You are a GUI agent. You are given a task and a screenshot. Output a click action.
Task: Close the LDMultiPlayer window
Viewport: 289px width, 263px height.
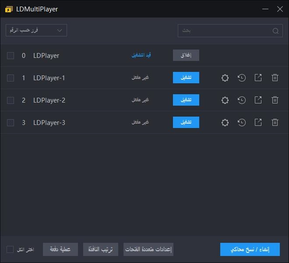tap(280, 9)
